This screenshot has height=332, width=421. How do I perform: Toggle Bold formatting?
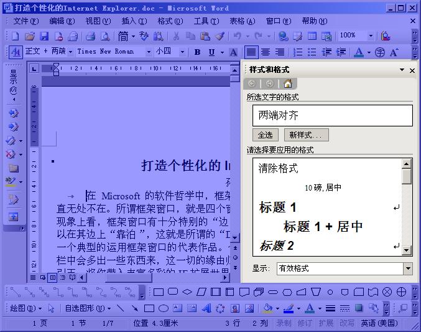coord(197,52)
